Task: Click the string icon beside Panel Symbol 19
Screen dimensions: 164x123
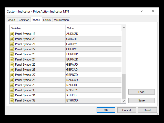Action: (x=12, y=34)
